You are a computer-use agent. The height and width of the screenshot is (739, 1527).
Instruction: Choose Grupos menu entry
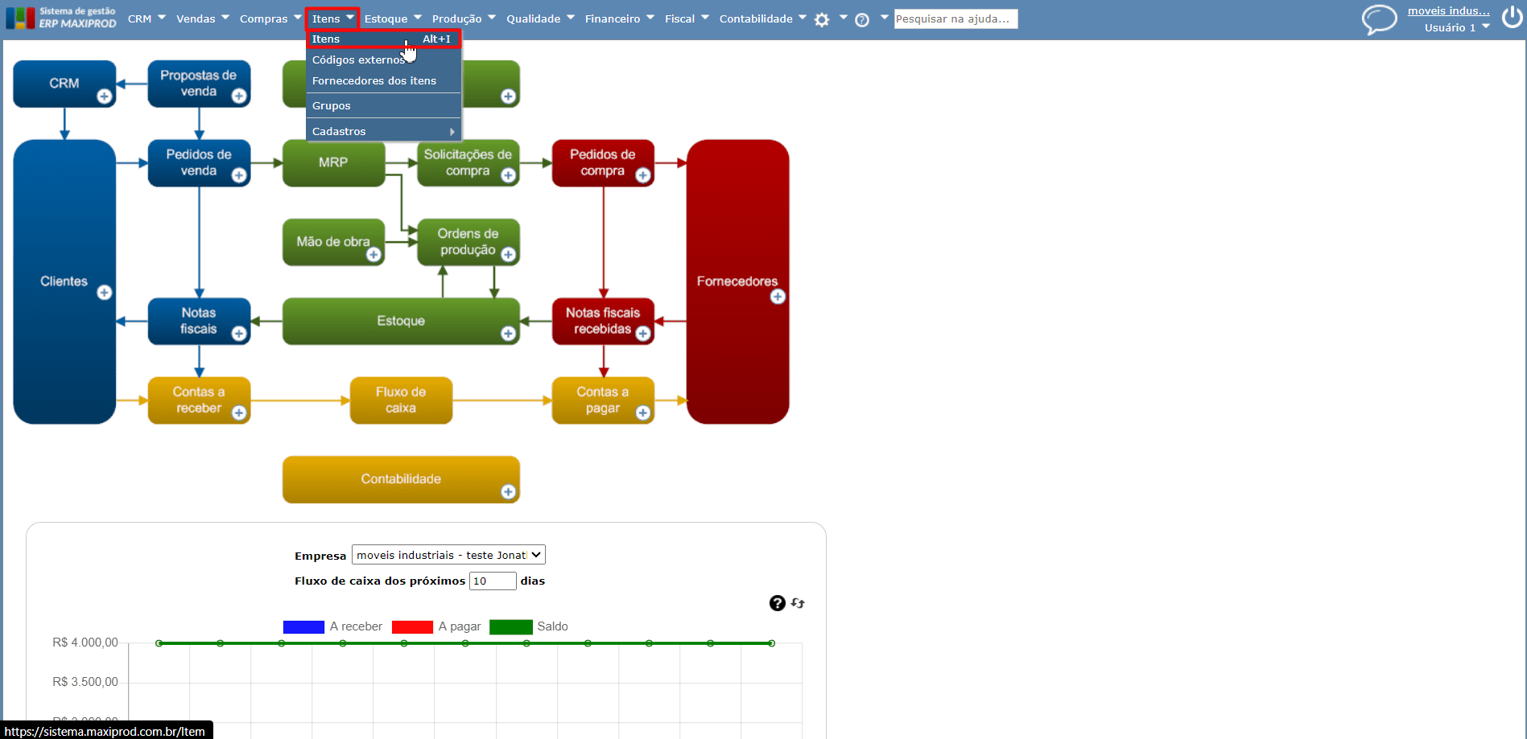(x=383, y=105)
